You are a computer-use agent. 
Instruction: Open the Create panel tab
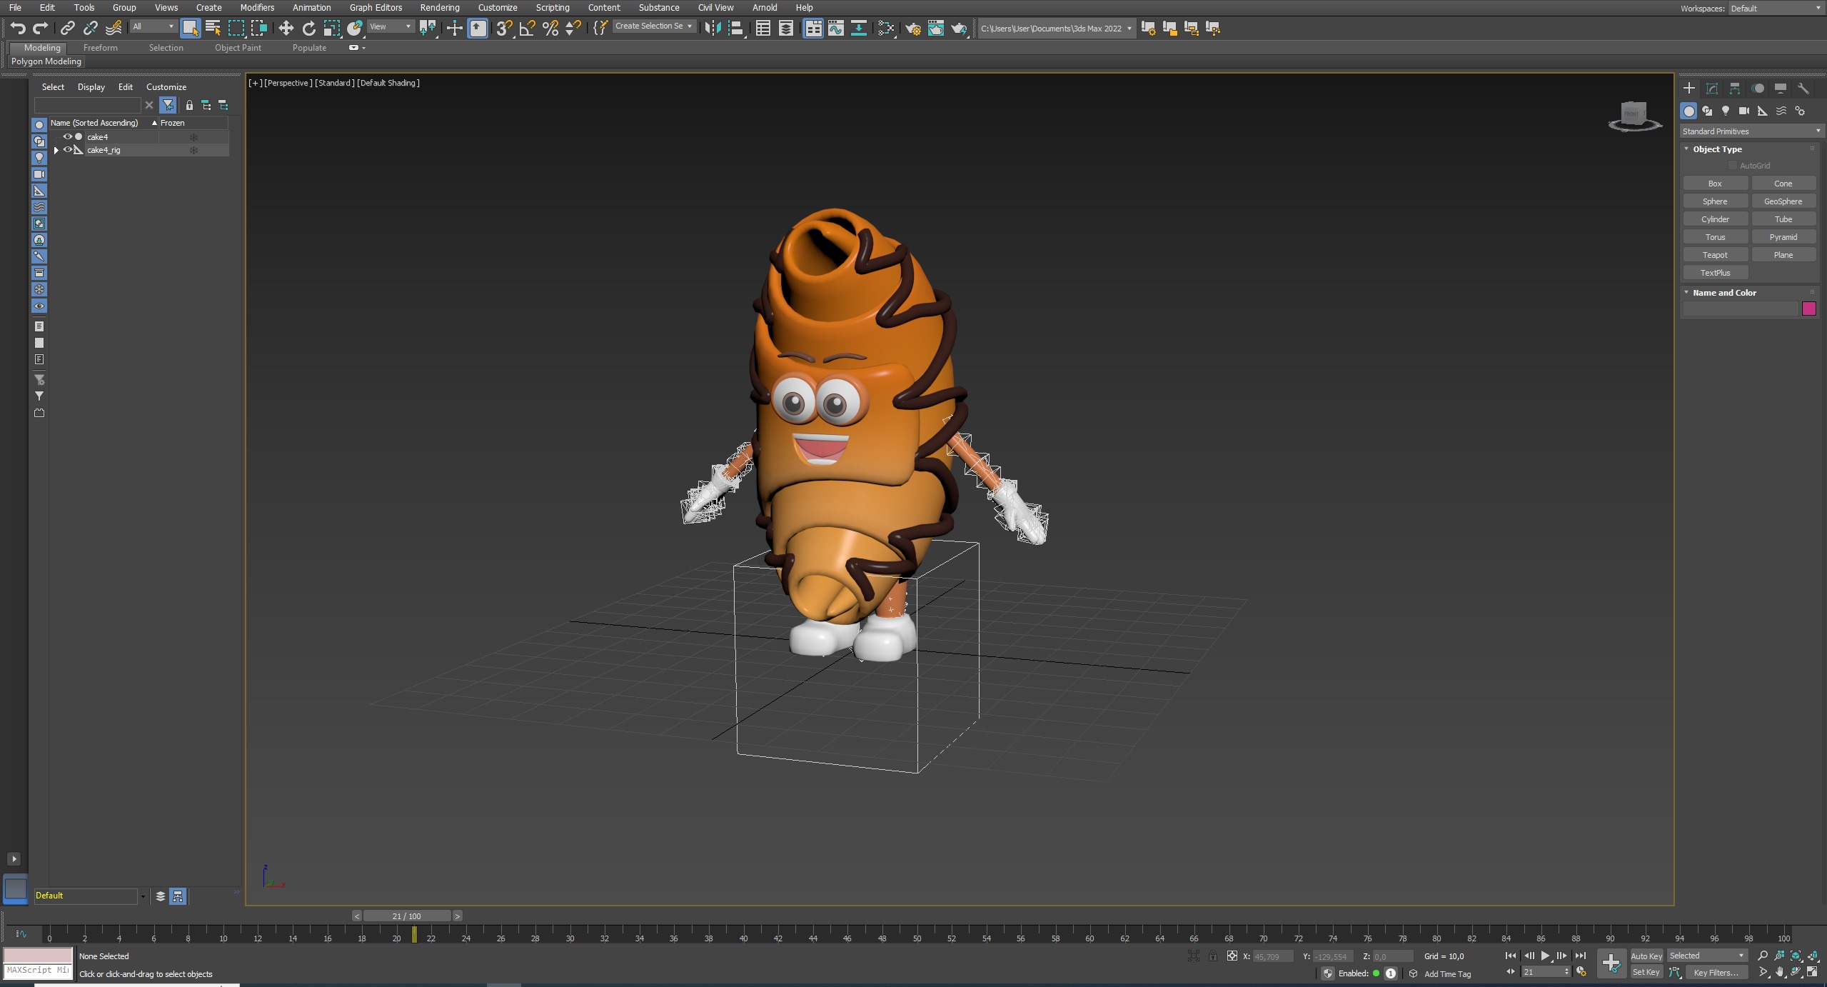tap(1688, 88)
